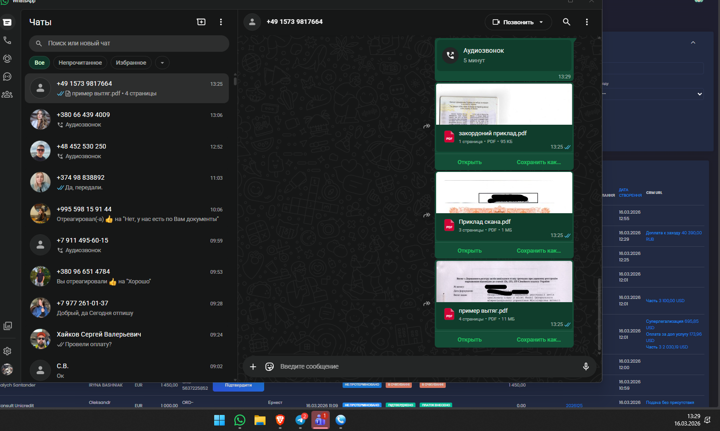Viewport: 720px width, 431px height.
Task: Open the Часть 3 100,00 USD link
Action: point(665,301)
